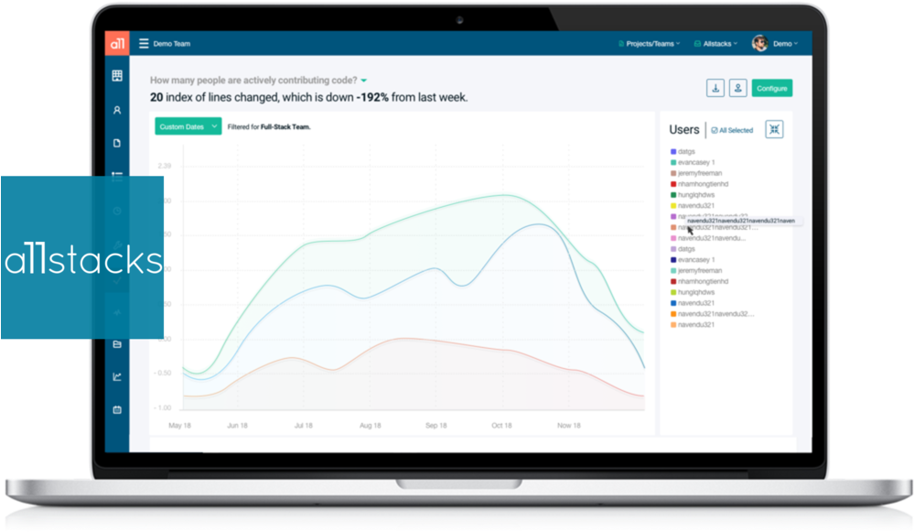914x532 pixels.
Task: Click 'Filtered for Full-Stack Team.' text
Action: (x=269, y=126)
